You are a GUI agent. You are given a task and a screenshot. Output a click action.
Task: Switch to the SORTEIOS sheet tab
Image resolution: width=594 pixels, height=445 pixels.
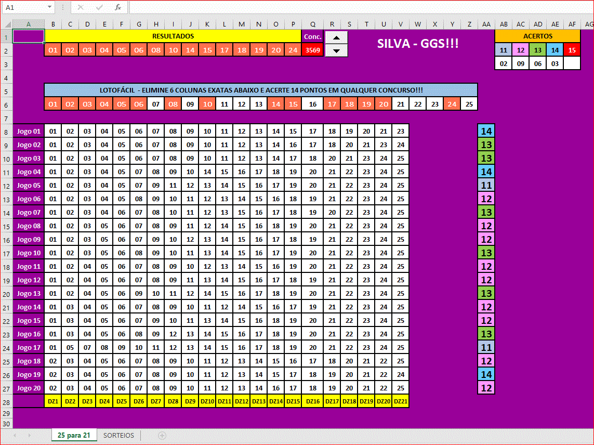118,436
